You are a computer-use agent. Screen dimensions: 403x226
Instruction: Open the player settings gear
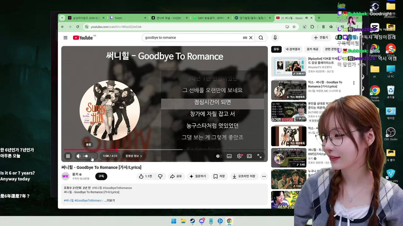(x=239, y=156)
